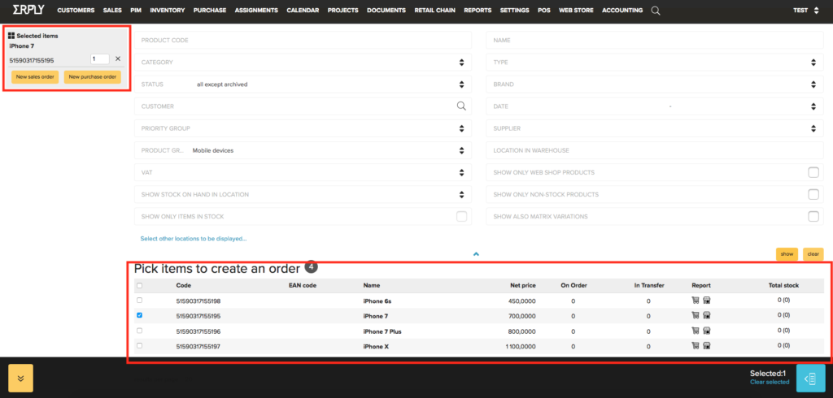Click the yellow double-chevron down button
This screenshot has width=833, height=398.
coord(20,378)
